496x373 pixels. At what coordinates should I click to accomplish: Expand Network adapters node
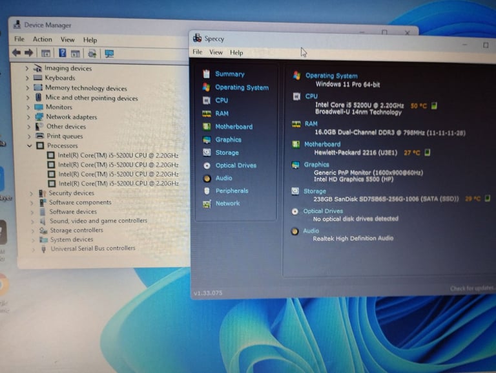click(x=28, y=117)
